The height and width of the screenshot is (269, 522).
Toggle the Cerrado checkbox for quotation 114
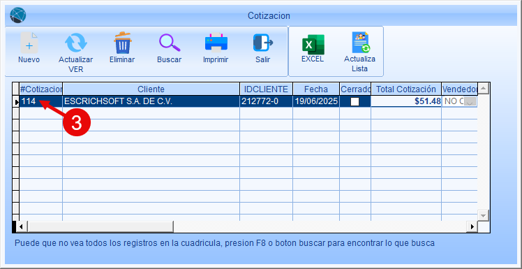tap(355, 102)
